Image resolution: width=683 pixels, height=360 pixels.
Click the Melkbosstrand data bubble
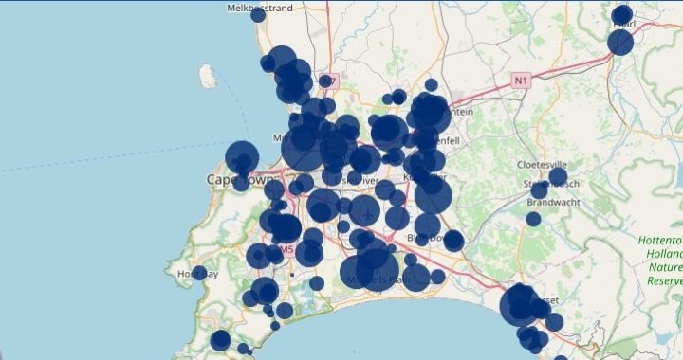pyautogui.click(x=258, y=15)
